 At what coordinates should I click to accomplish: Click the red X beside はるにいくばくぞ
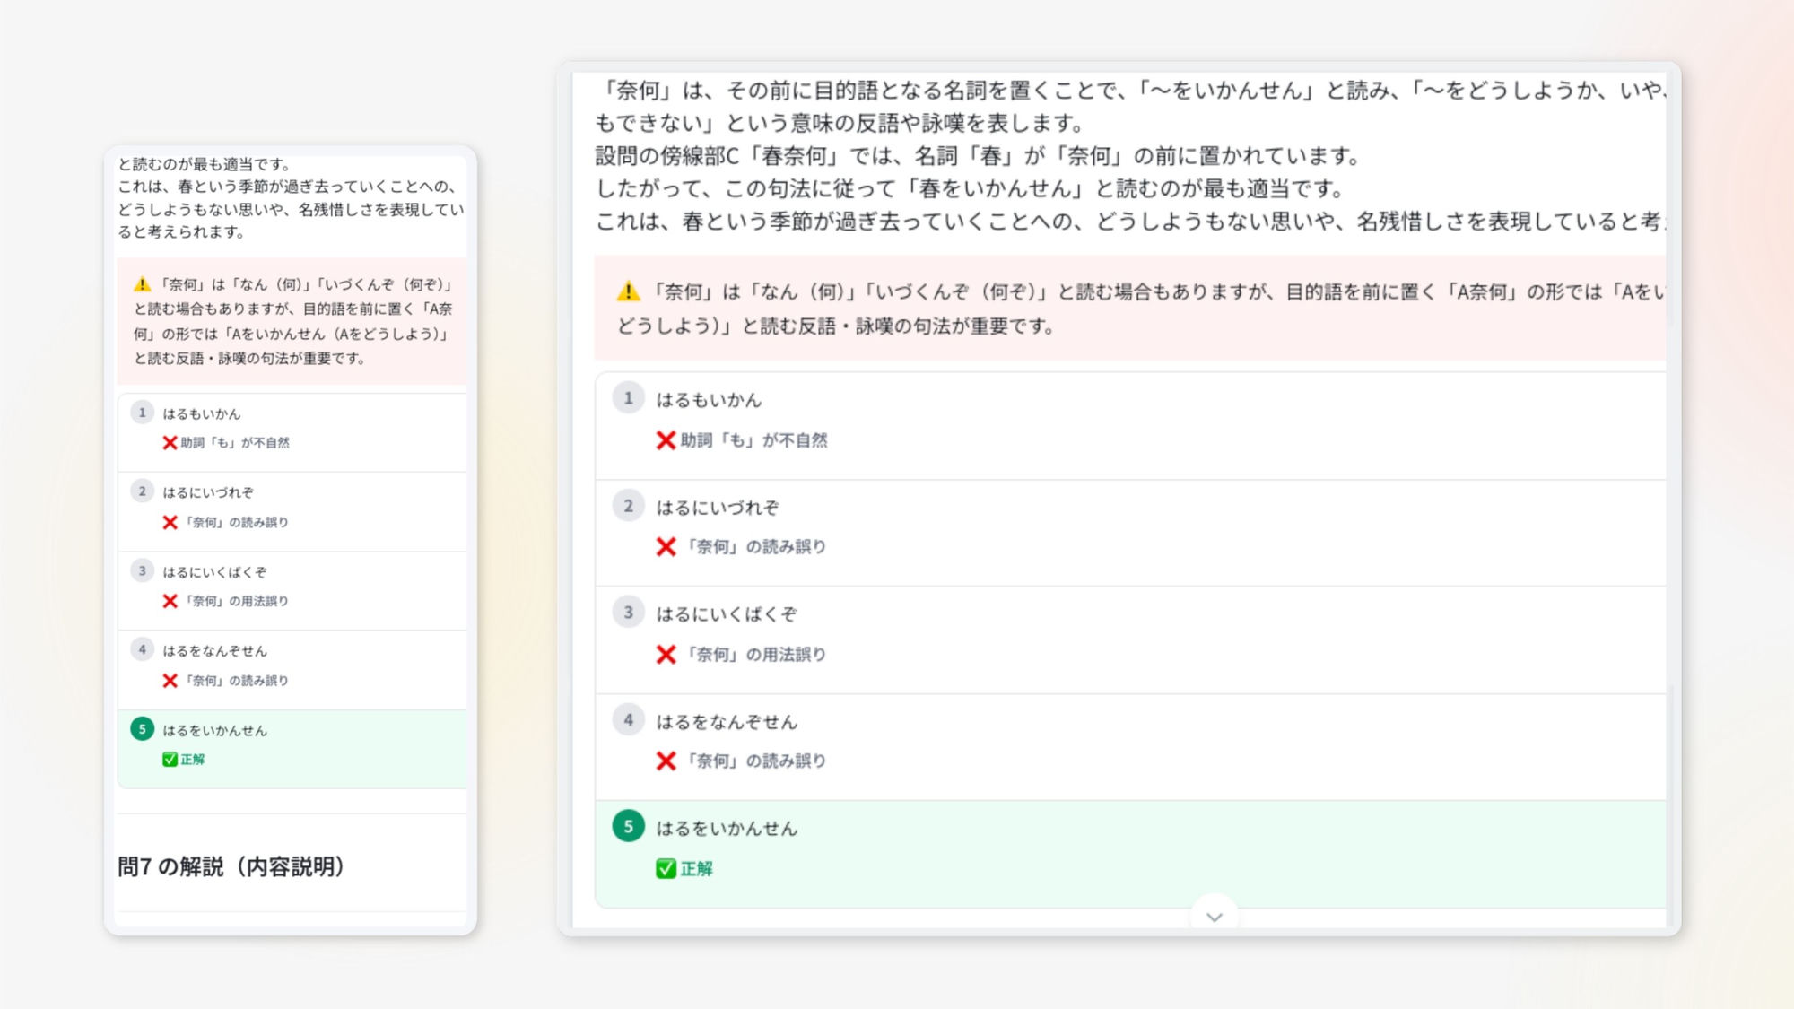tap(666, 655)
